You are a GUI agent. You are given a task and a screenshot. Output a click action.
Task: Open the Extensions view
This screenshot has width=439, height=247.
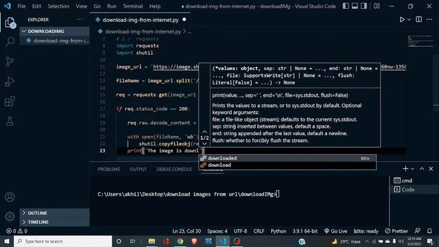tap(10, 102)
